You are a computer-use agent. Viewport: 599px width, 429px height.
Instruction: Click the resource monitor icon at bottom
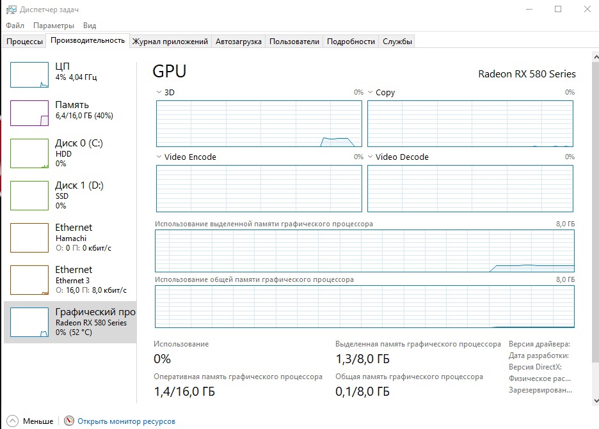(69, 421)
